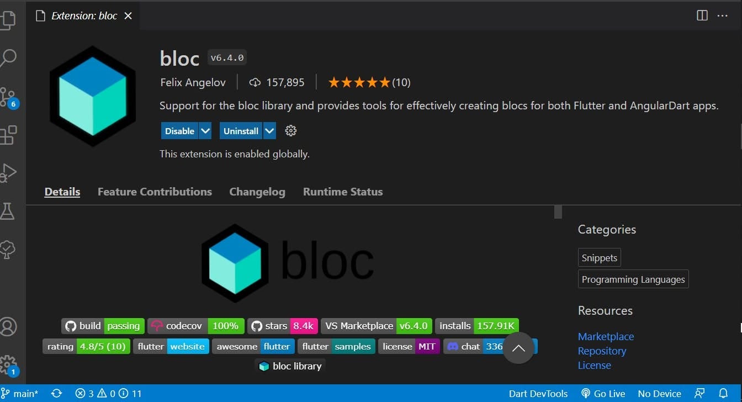Image resolution: width=742 pixels, height=402 pixels.
Task: Click the install count cloud icon
Action: [x=255, y=82]
